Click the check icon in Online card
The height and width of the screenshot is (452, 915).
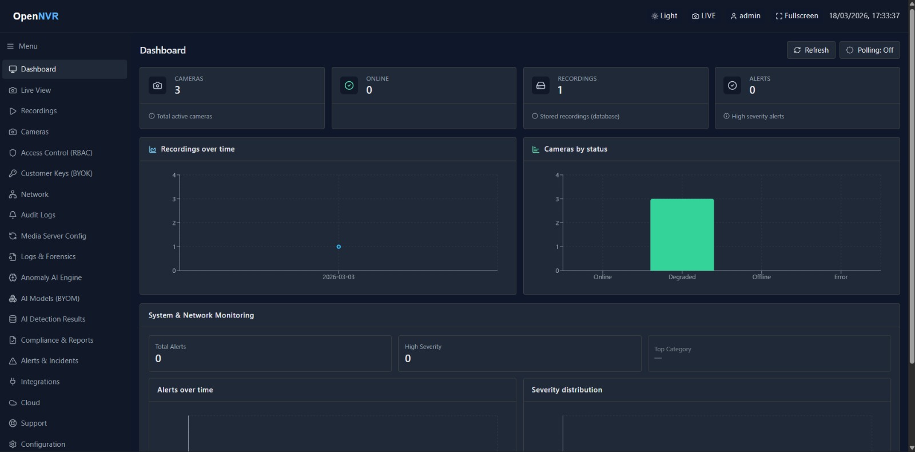(x=349, y=86)
